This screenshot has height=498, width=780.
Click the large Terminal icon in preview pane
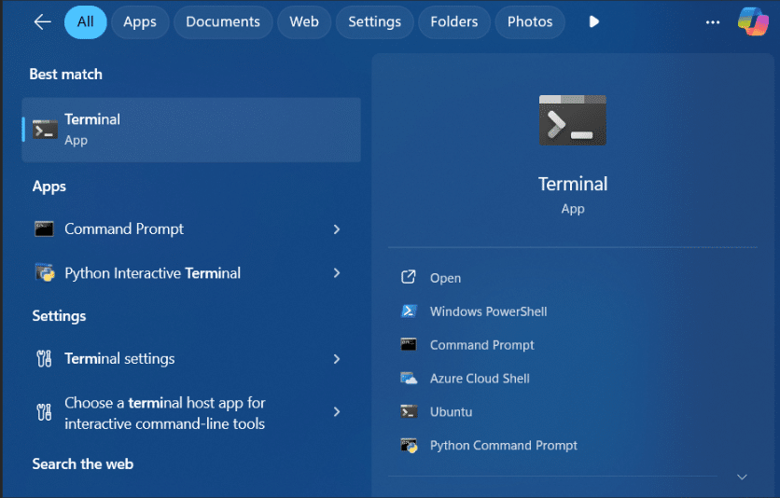point(573,120)
